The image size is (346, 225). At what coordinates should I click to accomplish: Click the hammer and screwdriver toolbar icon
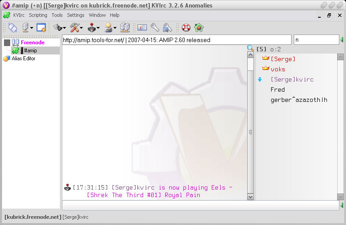[74, 28]
